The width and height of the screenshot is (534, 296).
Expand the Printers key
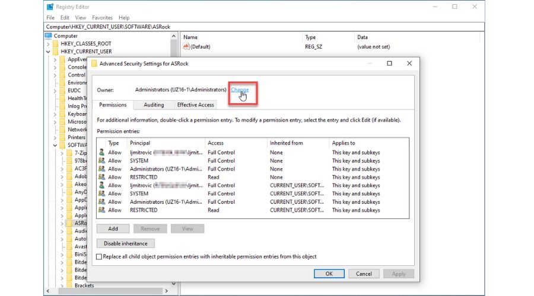click(x=55, y=137)
